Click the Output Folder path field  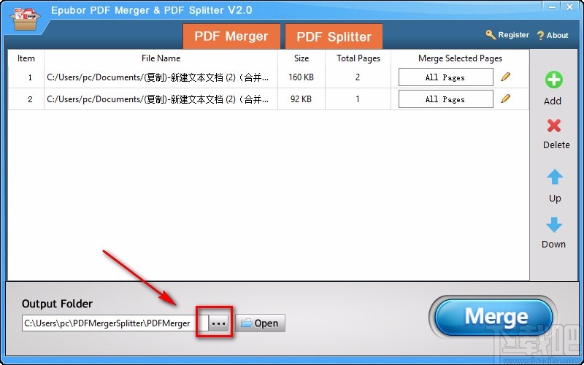(115, 323)
